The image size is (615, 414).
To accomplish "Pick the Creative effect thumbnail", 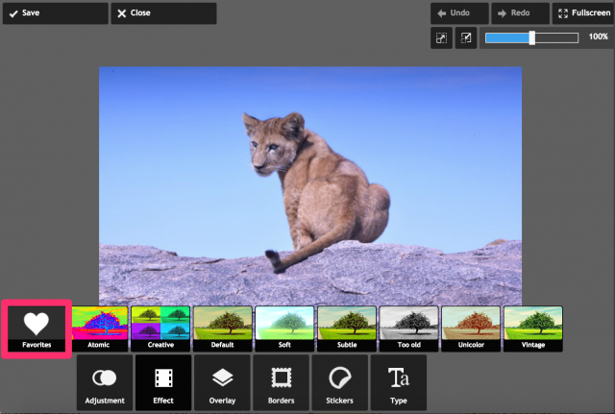I will pos(160,329).
